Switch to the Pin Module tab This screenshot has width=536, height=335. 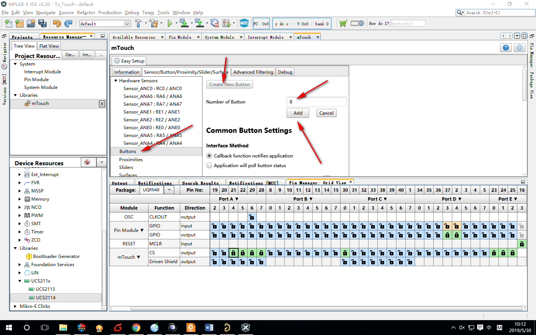click(x=180, y=37)
